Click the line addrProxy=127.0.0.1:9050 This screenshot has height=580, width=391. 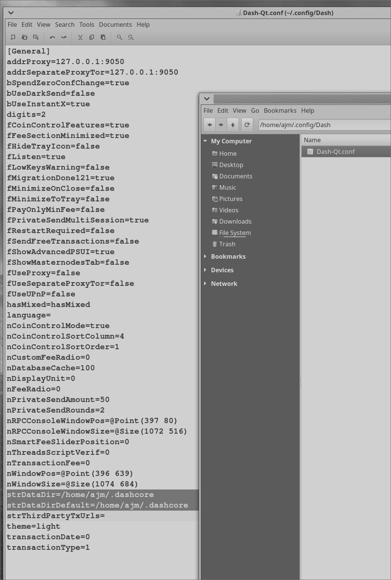coord(65,62)
